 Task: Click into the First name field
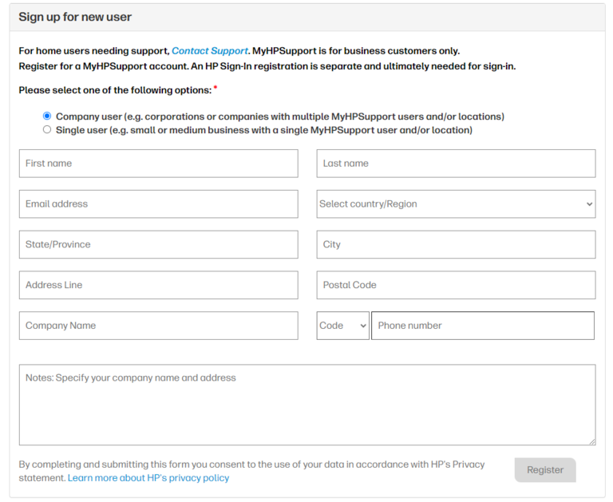[158, 164]
